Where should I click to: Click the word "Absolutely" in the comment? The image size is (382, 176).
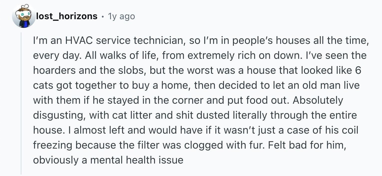tap(318, 100)
